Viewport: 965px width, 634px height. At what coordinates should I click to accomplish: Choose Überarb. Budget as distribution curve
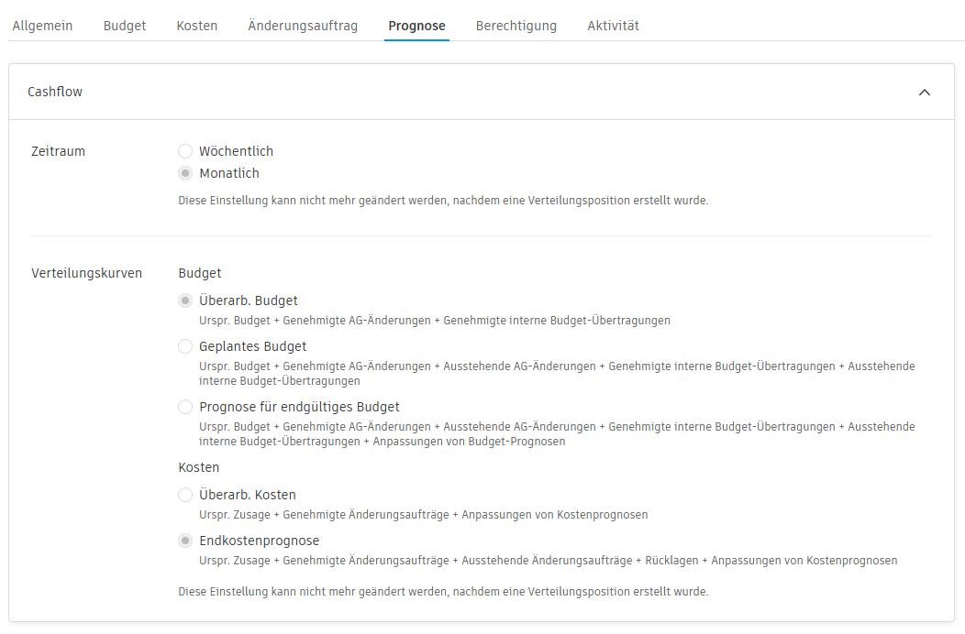[185, 300]
